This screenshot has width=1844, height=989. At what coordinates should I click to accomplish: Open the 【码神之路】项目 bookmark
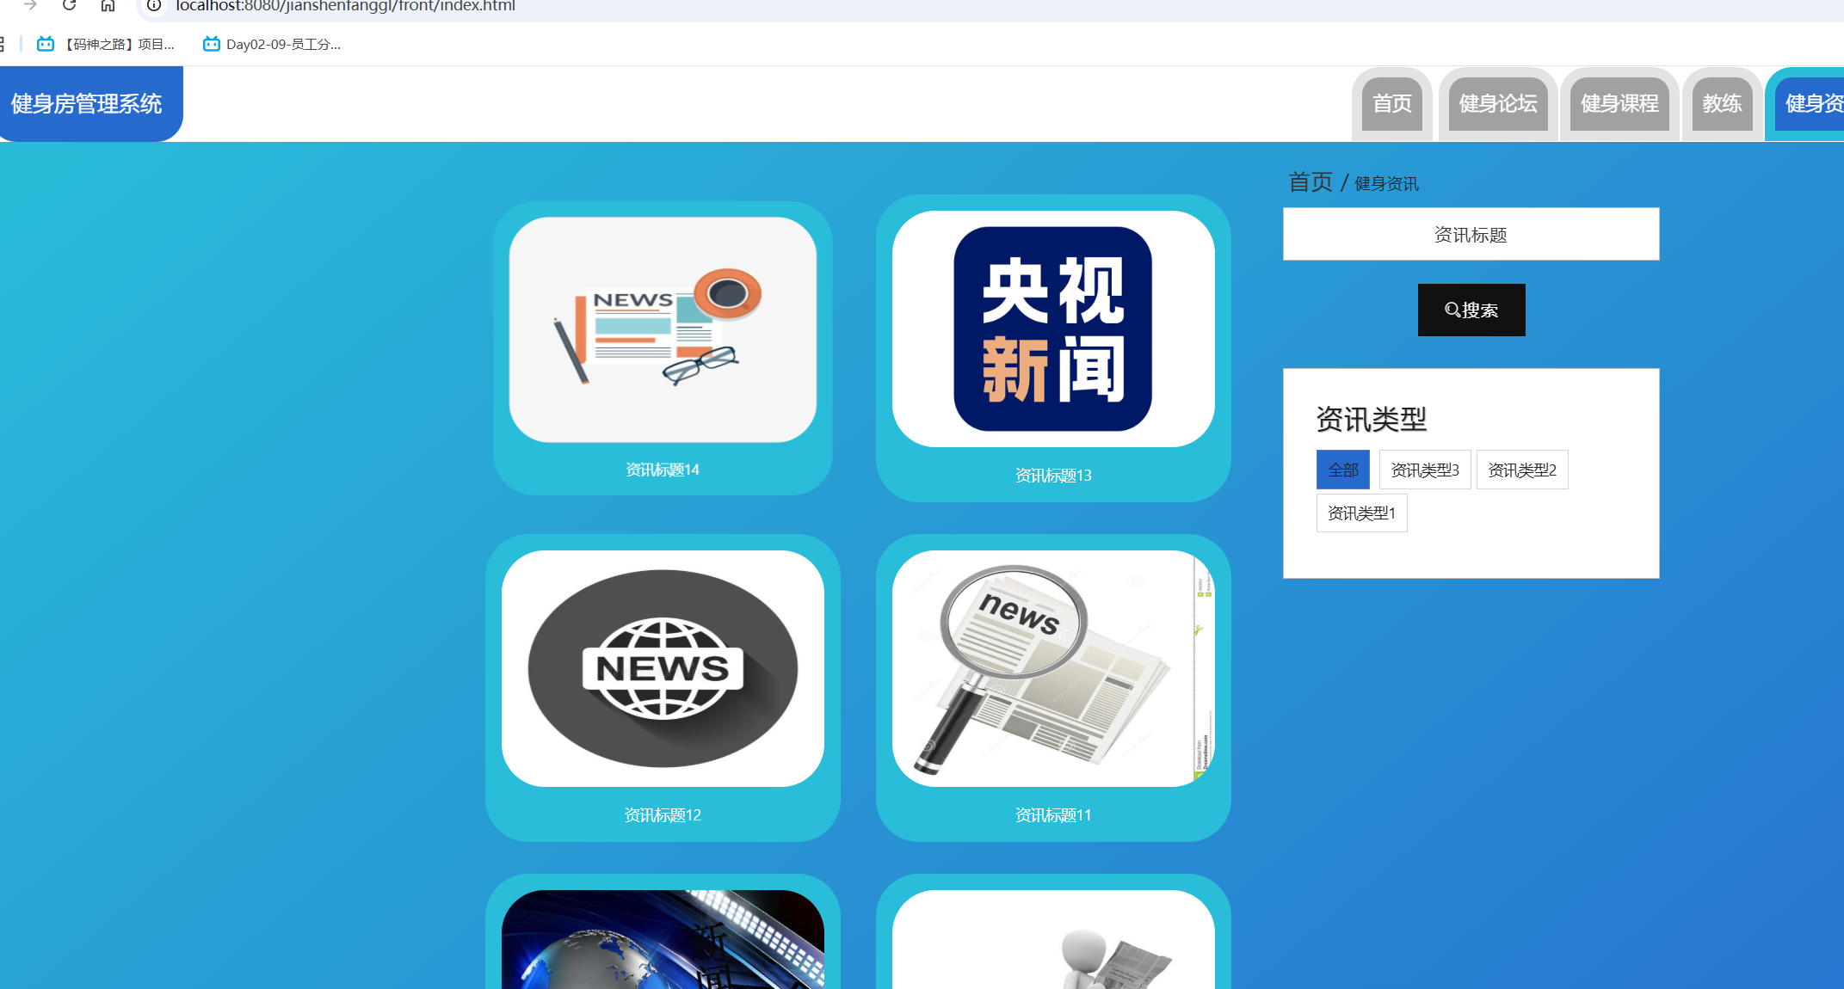(106, 44)
